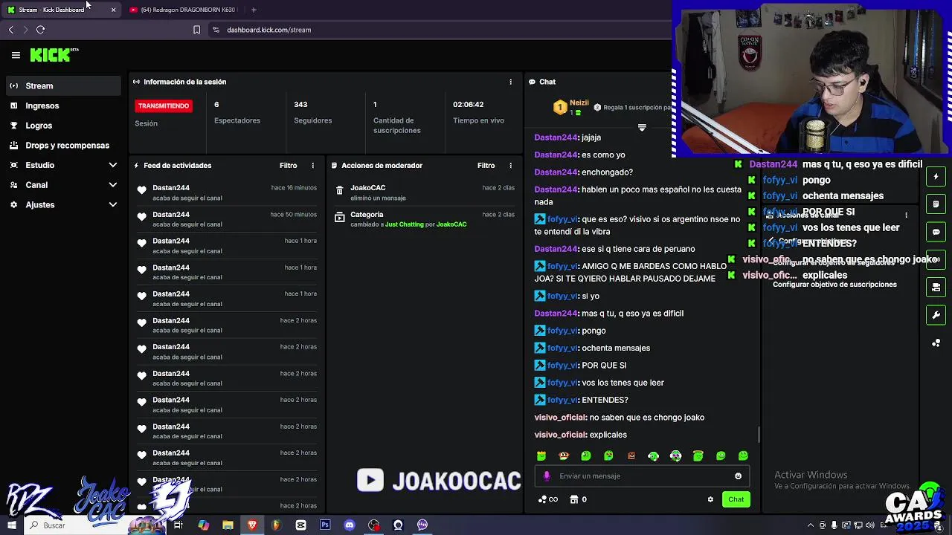Click Configurar objetivo de suscripciones
This screenshot has width=952, height=535.
coord(834,285)
